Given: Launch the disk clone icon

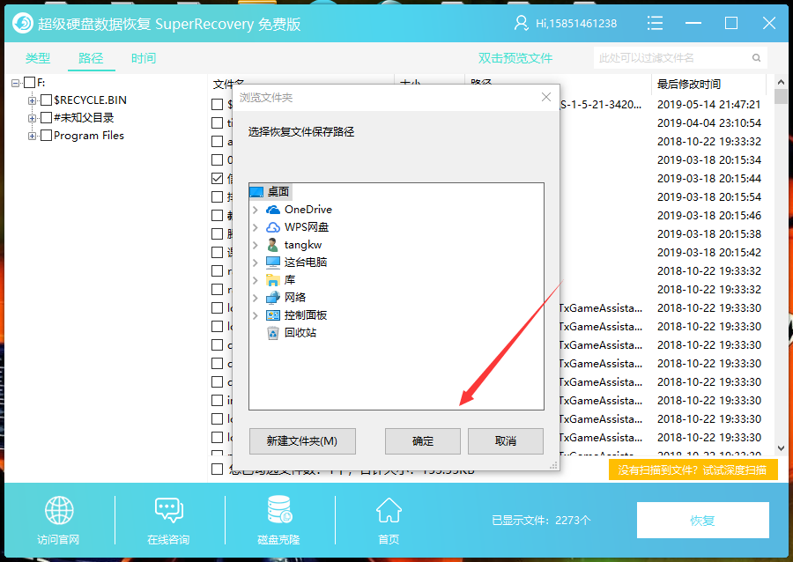Looking at the screenshot, I should (x=279, y=510).
